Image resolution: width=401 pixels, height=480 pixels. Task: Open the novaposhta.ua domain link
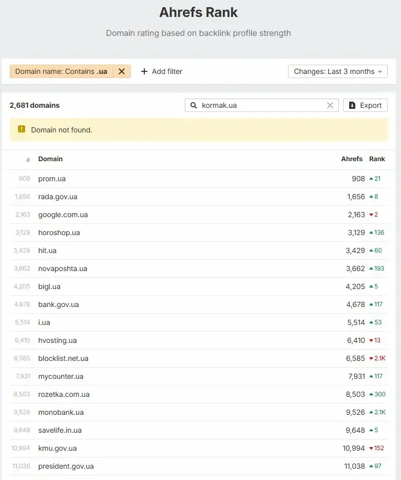tap(63, 268)
